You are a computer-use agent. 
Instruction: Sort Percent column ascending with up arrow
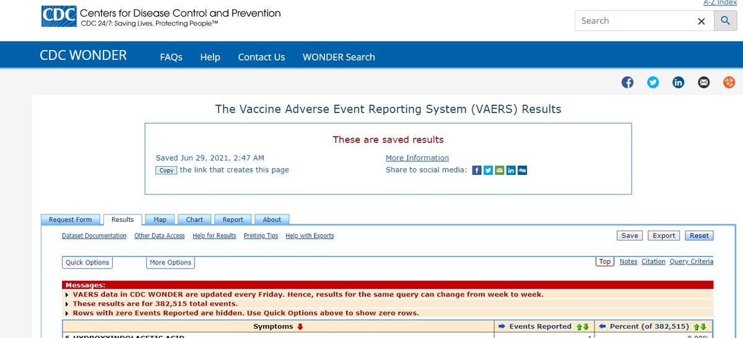697,326
